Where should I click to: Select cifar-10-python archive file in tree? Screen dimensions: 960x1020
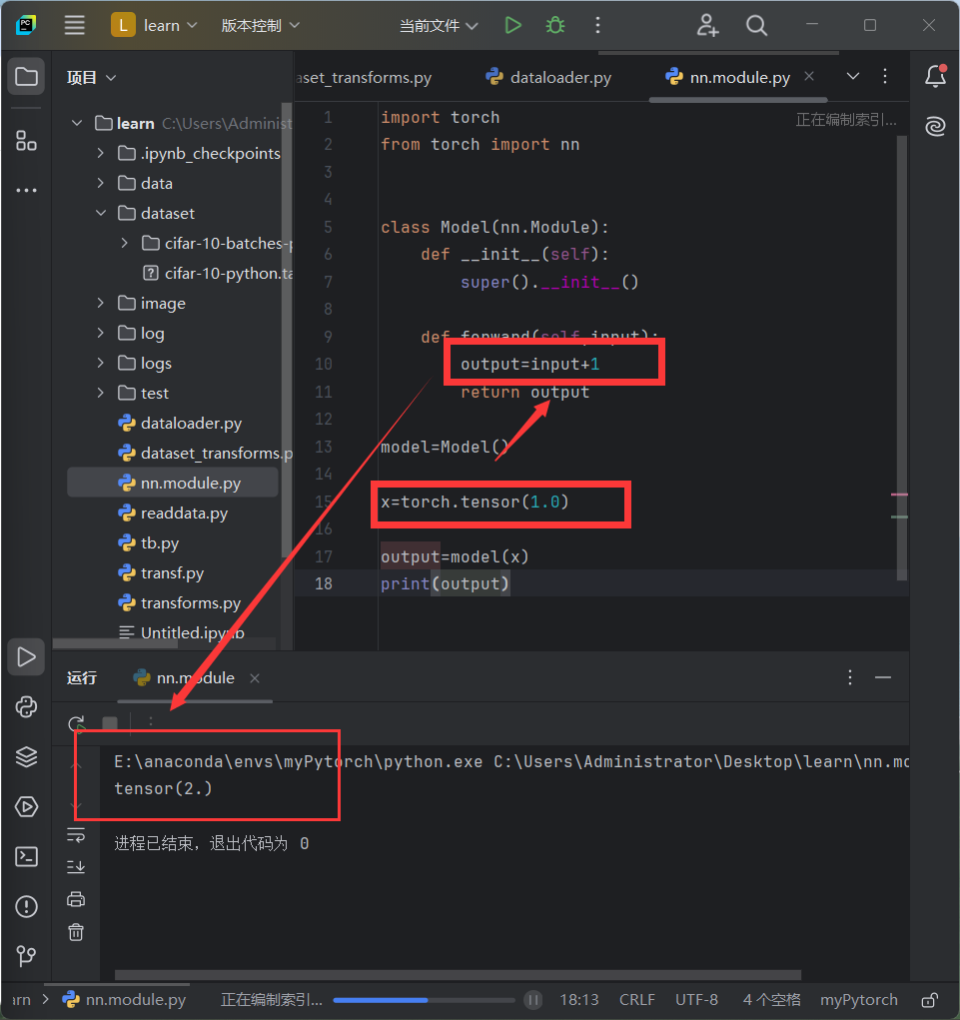218,273
